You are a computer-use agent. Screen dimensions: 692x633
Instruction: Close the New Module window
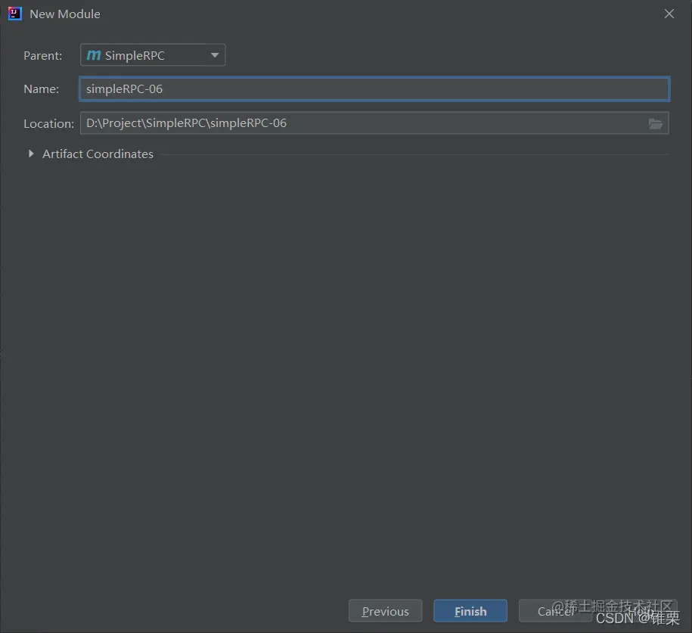669,14
